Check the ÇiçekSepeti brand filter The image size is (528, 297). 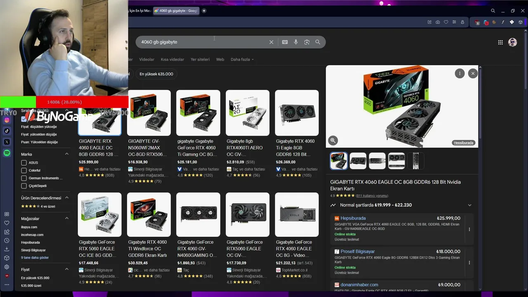tap(24, 186)
